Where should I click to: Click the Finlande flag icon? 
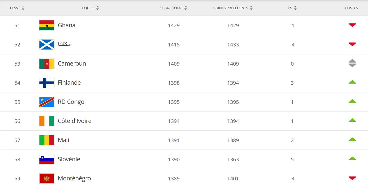(47, 83)
